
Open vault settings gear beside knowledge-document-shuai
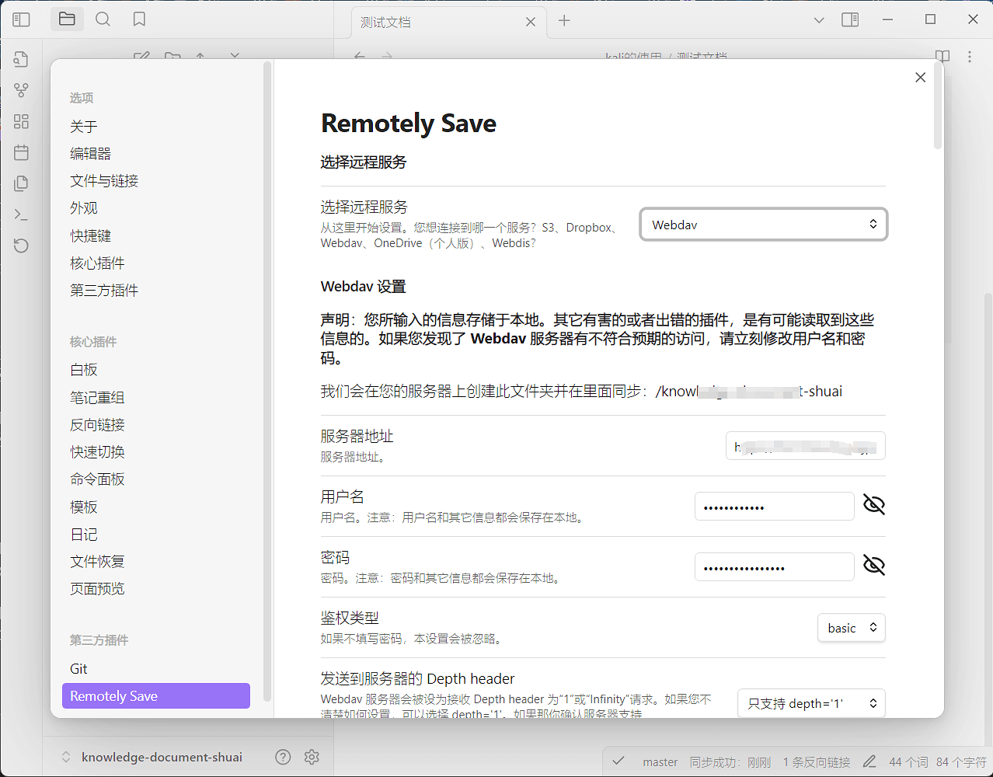tap(312, 756)
